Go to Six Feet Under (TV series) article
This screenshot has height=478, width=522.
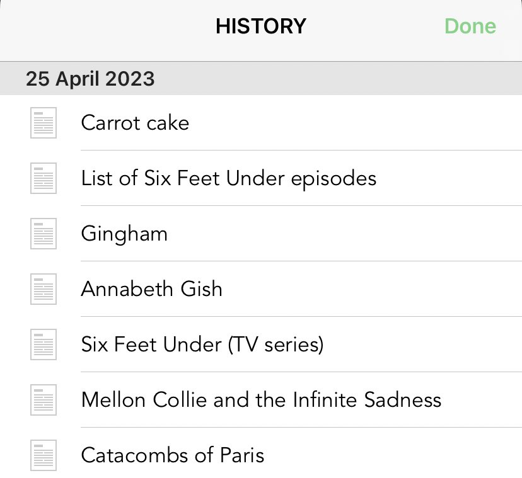point(202,344)
